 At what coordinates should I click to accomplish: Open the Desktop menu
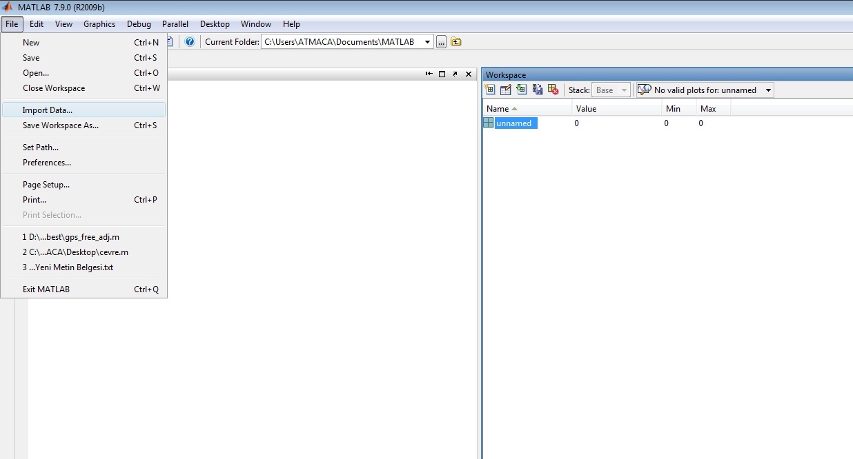[x=215, y=24]
